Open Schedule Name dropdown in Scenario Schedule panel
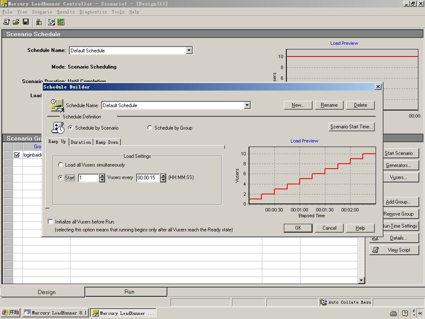 189,51
